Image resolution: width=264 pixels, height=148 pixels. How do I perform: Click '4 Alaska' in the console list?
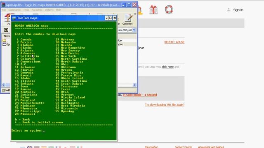[x=24, y=48]
